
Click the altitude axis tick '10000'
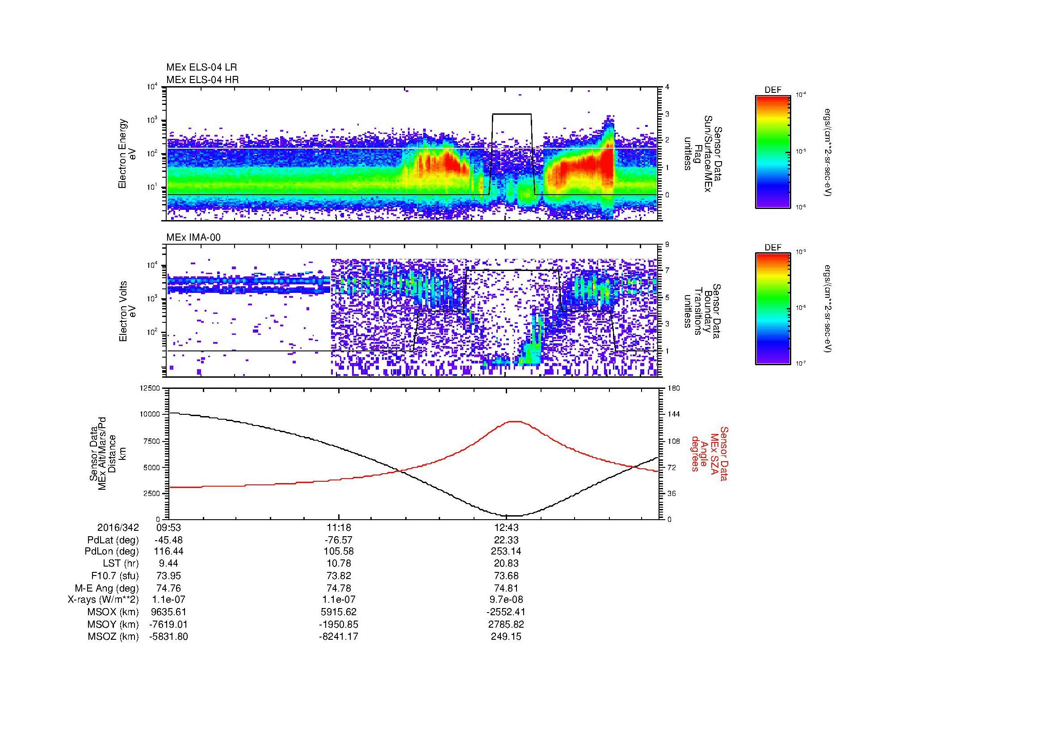click(x=150, y=414)
